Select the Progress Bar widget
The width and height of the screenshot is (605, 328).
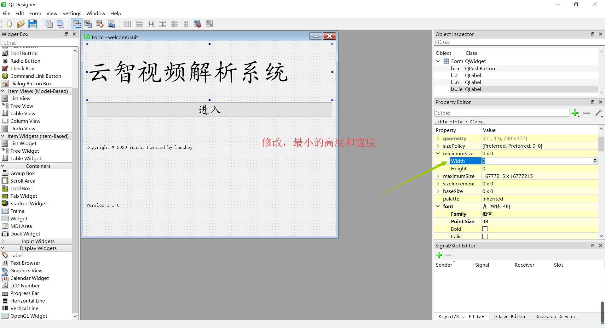point(25,293)
